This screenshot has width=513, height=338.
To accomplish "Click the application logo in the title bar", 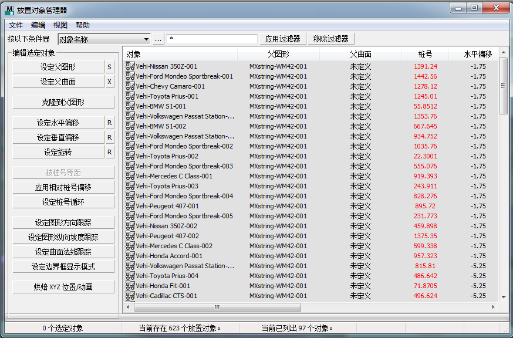I will [x=9, y=10].
